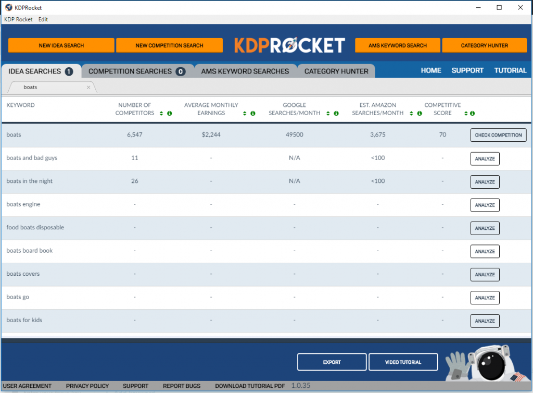Open the Video Tutorial
The image size is (533, 393).
click(403, 362)
